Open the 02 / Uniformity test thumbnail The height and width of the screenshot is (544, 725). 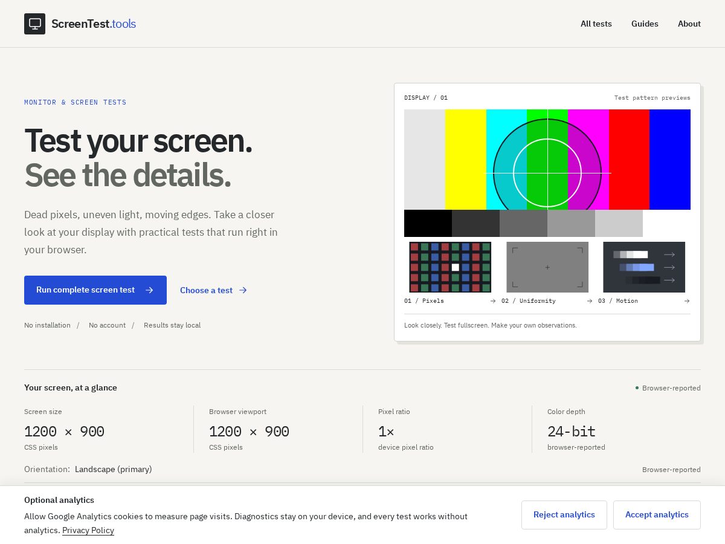[x=547, y=267]
